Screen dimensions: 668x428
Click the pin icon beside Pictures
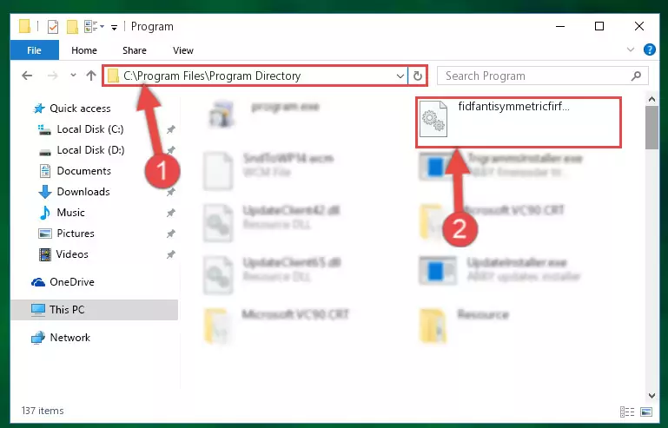171,234
